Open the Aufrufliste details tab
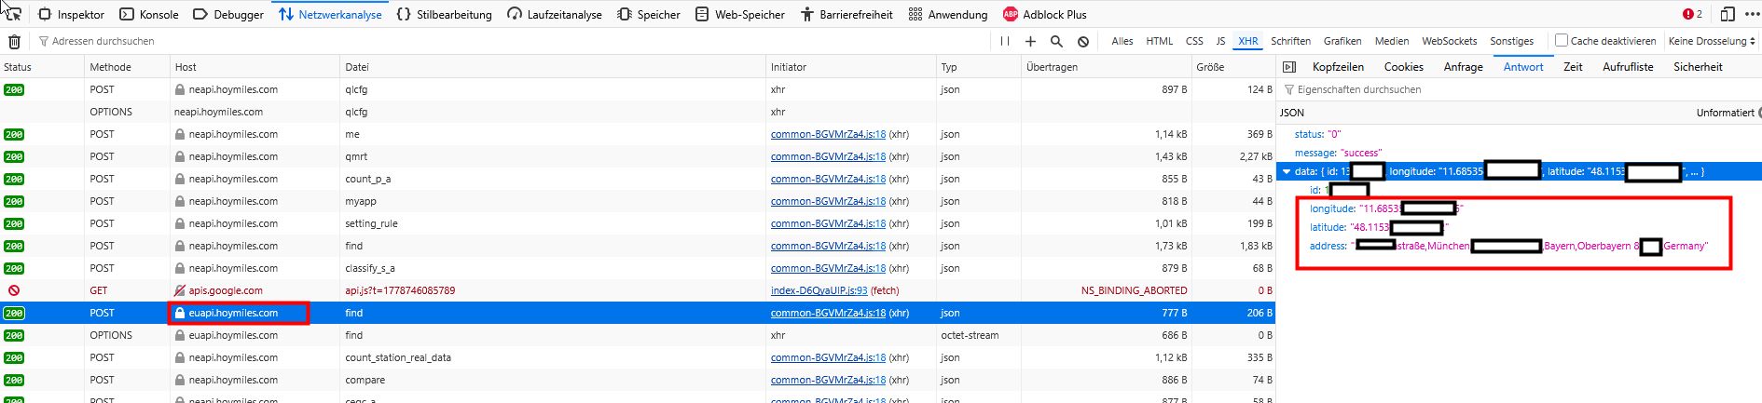Image resolution: width=1762 pixels, height=403 pixels. pos(1628,67)
